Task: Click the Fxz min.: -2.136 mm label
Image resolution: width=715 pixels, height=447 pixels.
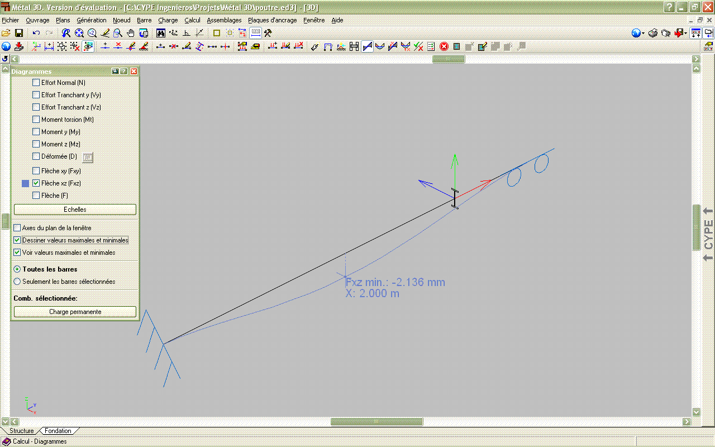Action: (395, 282)
